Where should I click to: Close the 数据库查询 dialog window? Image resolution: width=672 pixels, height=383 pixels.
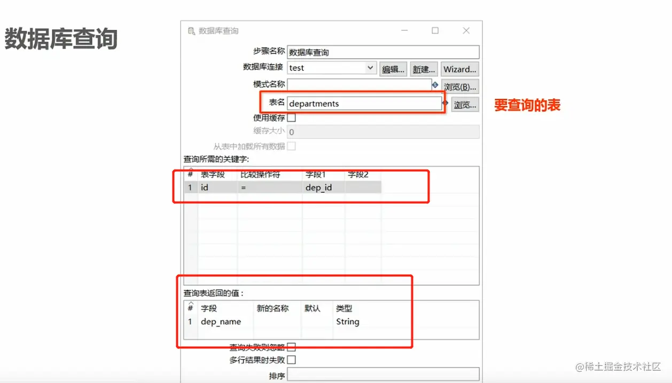point(466,31)
